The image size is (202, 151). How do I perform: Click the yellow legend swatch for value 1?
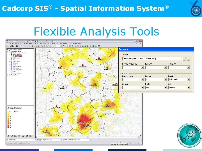coord(8,113)
